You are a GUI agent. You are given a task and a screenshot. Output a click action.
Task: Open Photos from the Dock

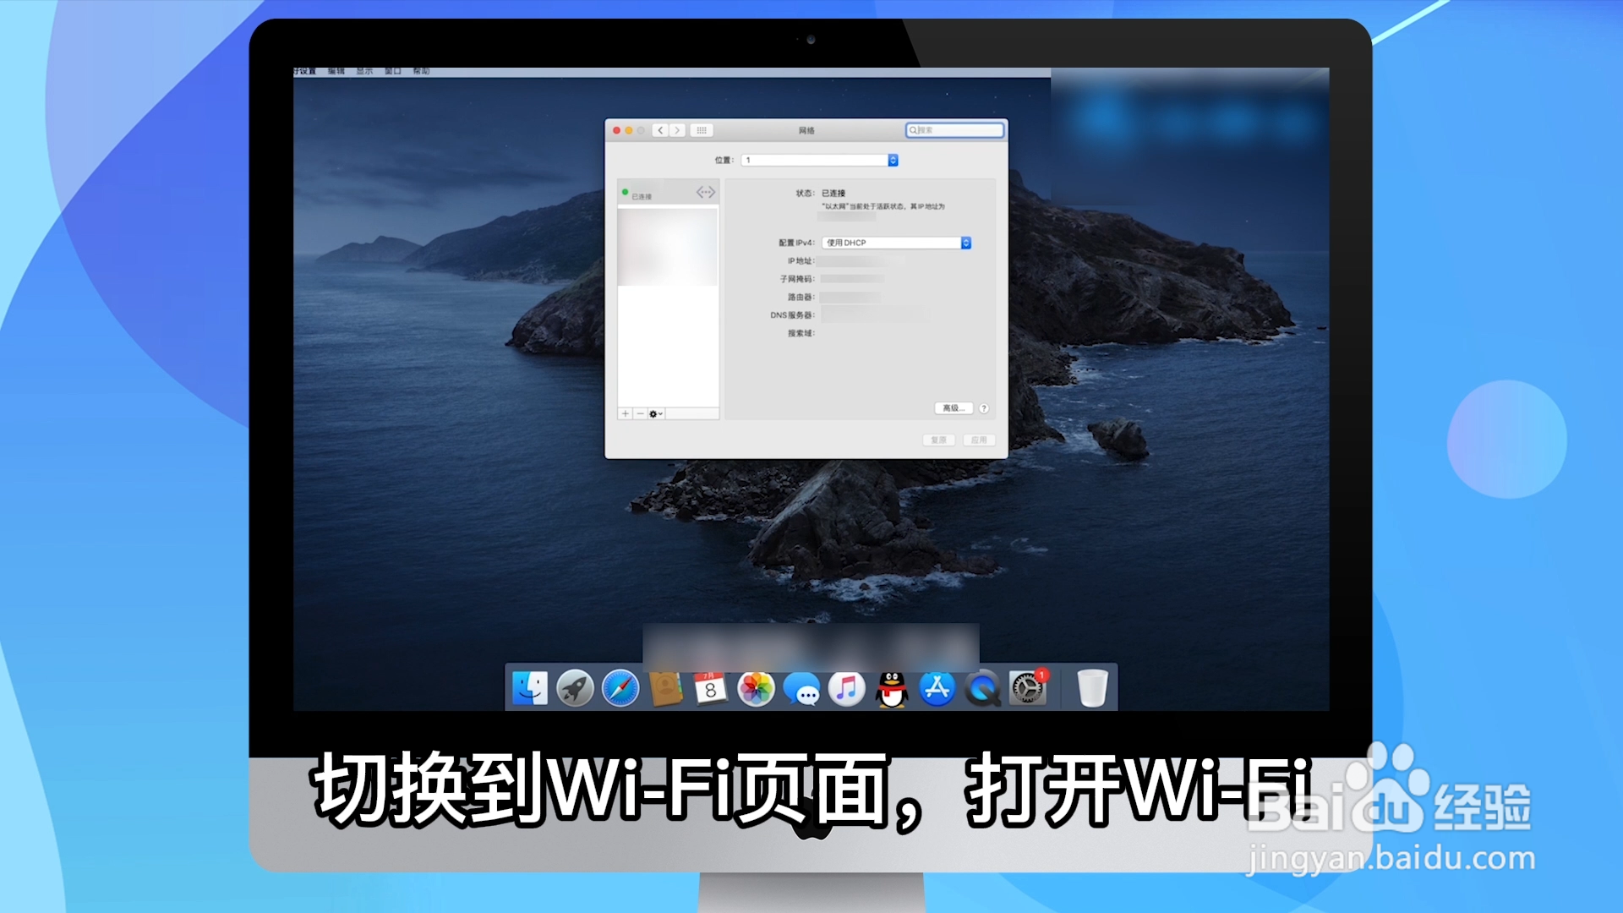click(x=757, y=689)
